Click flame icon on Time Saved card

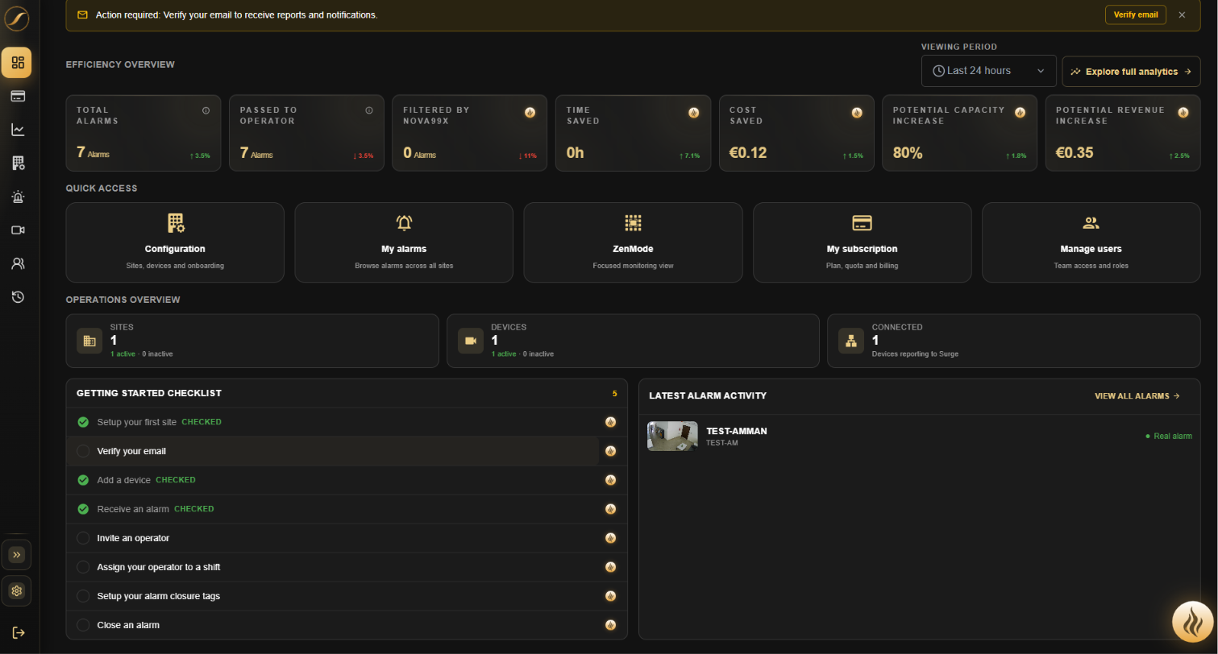693,113
